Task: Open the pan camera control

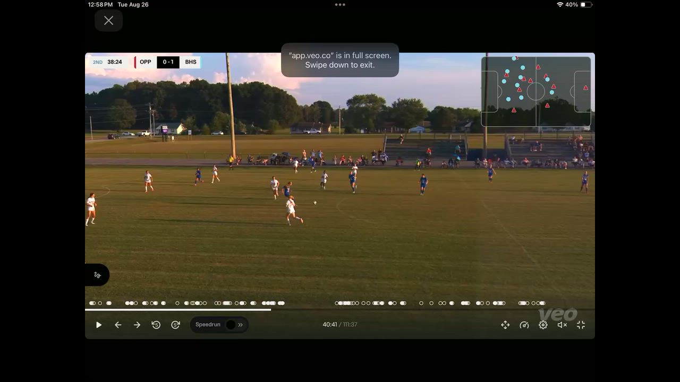Action: (x=505, y=325)
